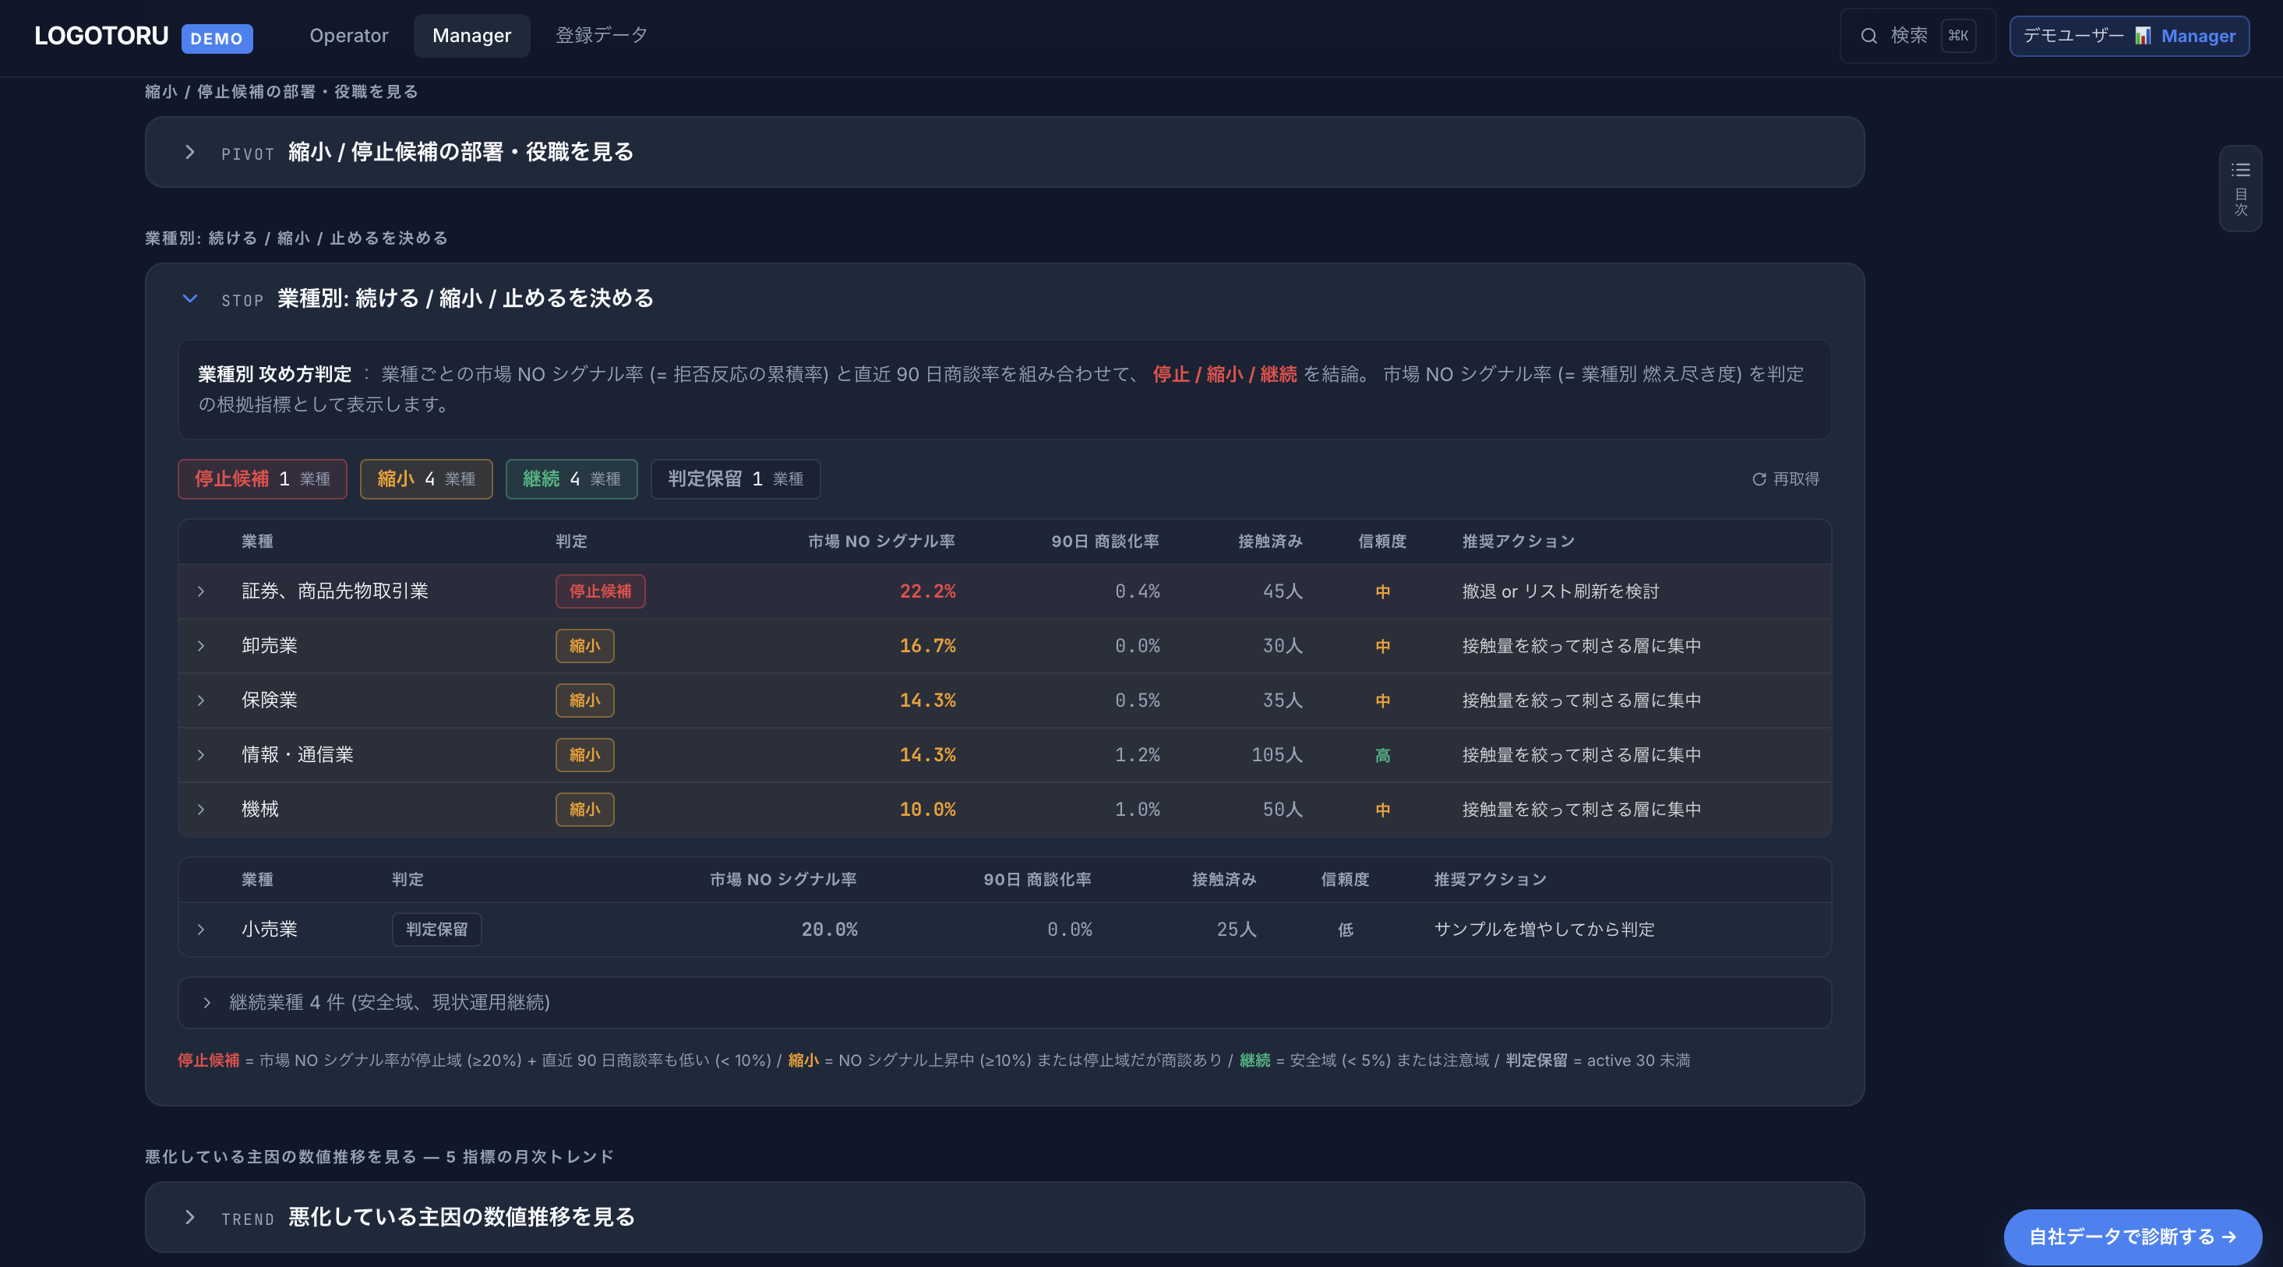The height and width of the screenshot is (1267, 2283).
Task: Click the 推奨アクション header in first table
Action: 1518,542
